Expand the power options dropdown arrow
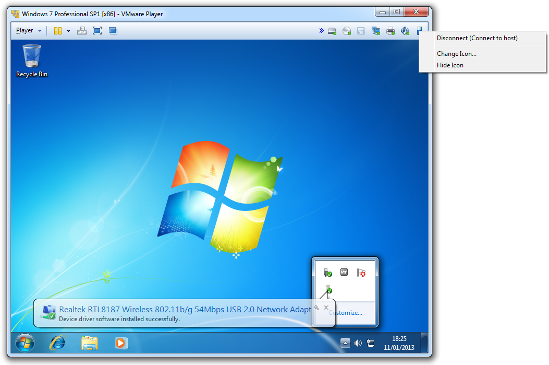The image size is (549, 365). point(68,31)
